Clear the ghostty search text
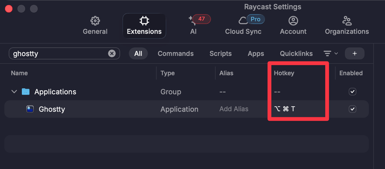385x169 pixels. tap(112, 53)
